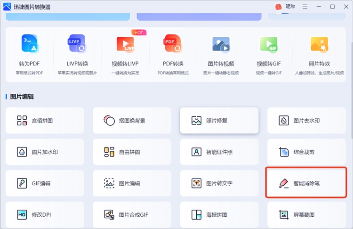Open the 综合裁剪 crop tool

306,152
